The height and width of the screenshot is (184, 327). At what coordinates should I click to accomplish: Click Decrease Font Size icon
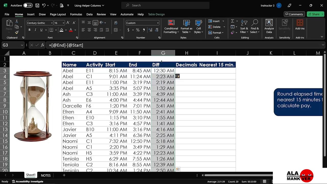pos(74,23)
